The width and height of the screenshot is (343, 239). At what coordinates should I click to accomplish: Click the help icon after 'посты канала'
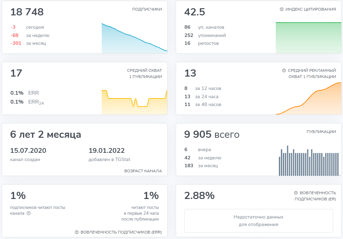coord(29,213)
